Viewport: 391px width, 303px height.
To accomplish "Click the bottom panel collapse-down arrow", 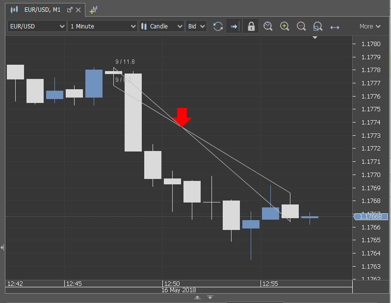I will click(210, 297).
